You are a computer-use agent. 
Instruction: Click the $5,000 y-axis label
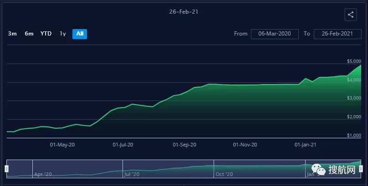click(354, 61)
